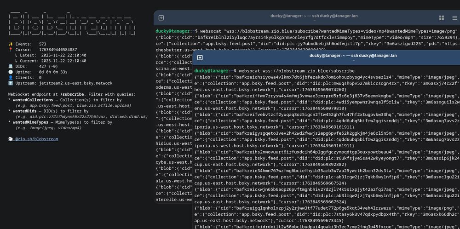This screenshot has width=460, height=229.
Task: Show tab overview grid in back terminal
Action: tap(442, 18)
